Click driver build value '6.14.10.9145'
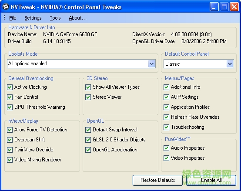The width and height of the screenshot is (241, 191). click(x=57, y=41)
